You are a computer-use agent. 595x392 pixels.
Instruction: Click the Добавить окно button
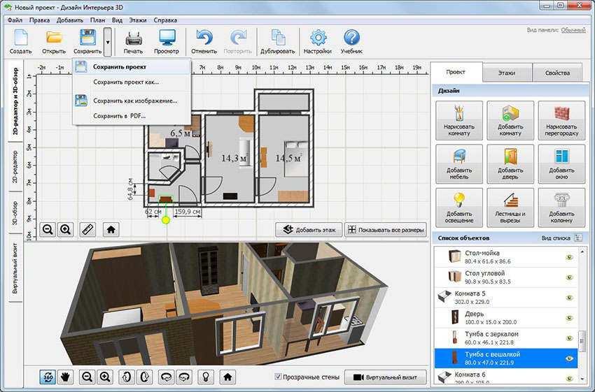(x=561, y=164)
